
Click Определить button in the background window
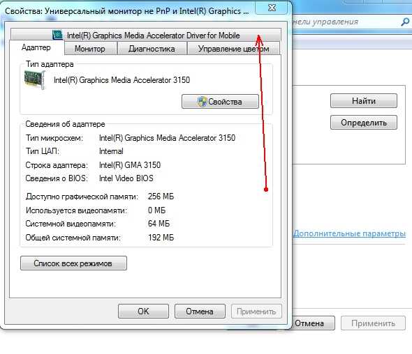click(x=364, y=123)
